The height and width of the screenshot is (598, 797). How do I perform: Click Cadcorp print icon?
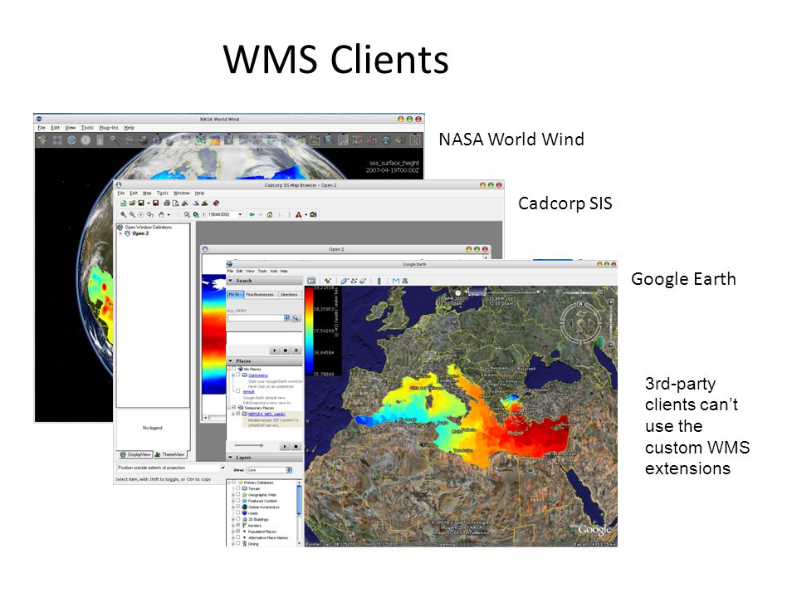(x=167, y=203)
